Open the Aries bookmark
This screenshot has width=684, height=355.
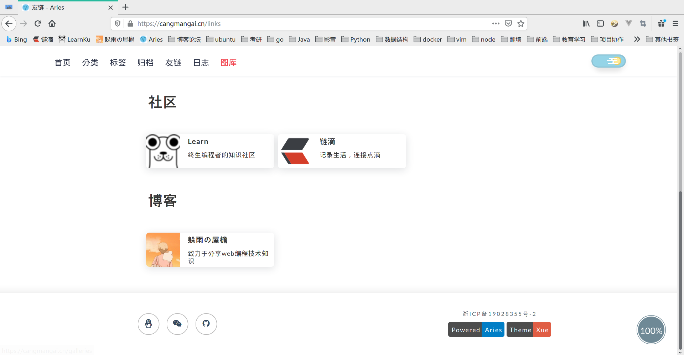click(151, 39)
